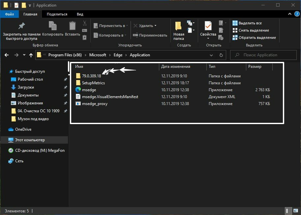
Task: Click Edge in the address path
Action: tap(118, 55)
